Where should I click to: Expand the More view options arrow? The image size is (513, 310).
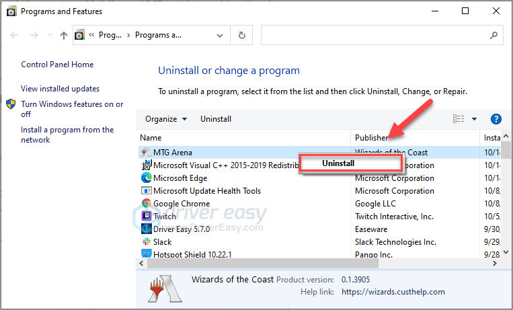[x=474, y=119]
